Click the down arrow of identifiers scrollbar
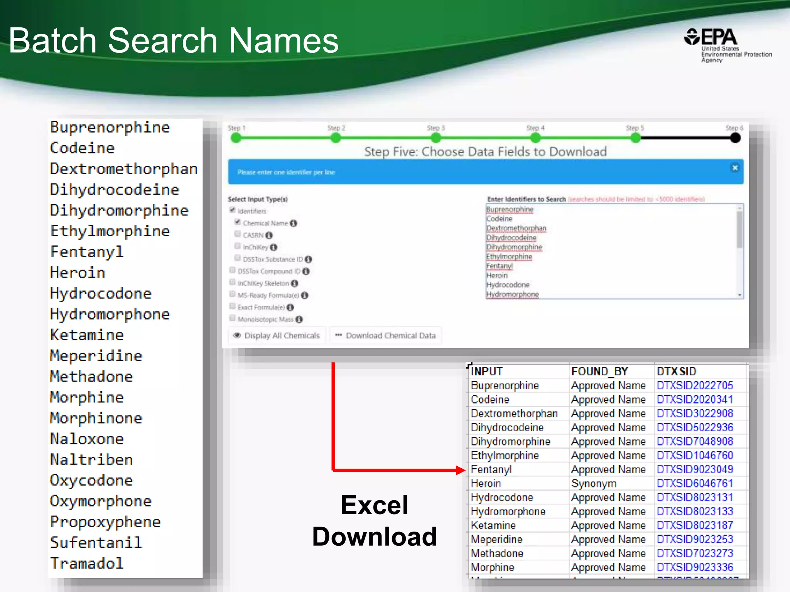The height and width of the screenshot is (592, 790). [739, 295]
